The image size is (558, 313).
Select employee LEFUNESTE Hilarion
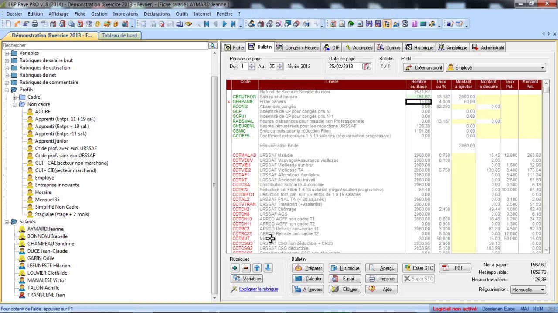(x=48, y=266)
